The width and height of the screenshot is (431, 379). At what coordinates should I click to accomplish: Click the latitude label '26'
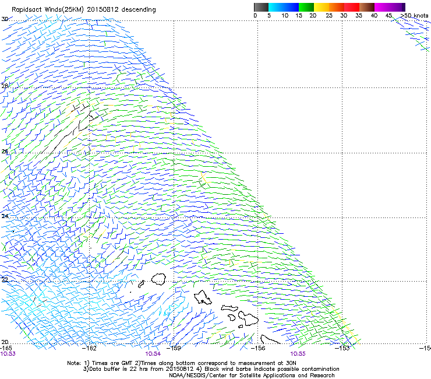pos(5,152)
